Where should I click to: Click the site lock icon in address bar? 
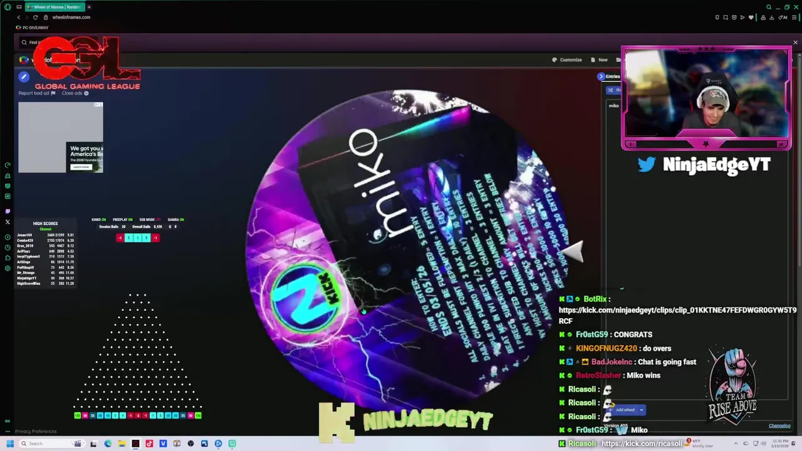(46, 18)
